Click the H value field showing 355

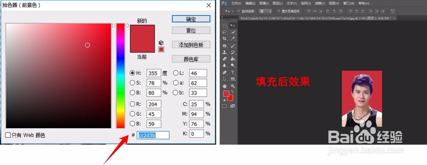[154, 73]
